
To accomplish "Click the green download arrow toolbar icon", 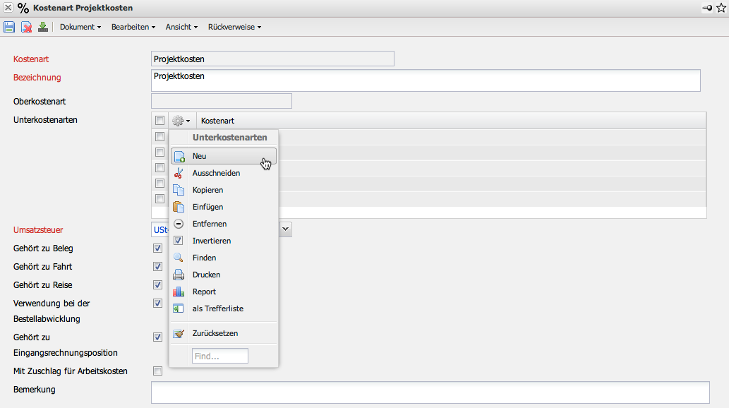I will pyautogui.click(x=43, y=27).
